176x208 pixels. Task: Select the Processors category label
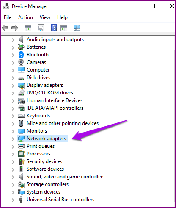pos(38,154)
